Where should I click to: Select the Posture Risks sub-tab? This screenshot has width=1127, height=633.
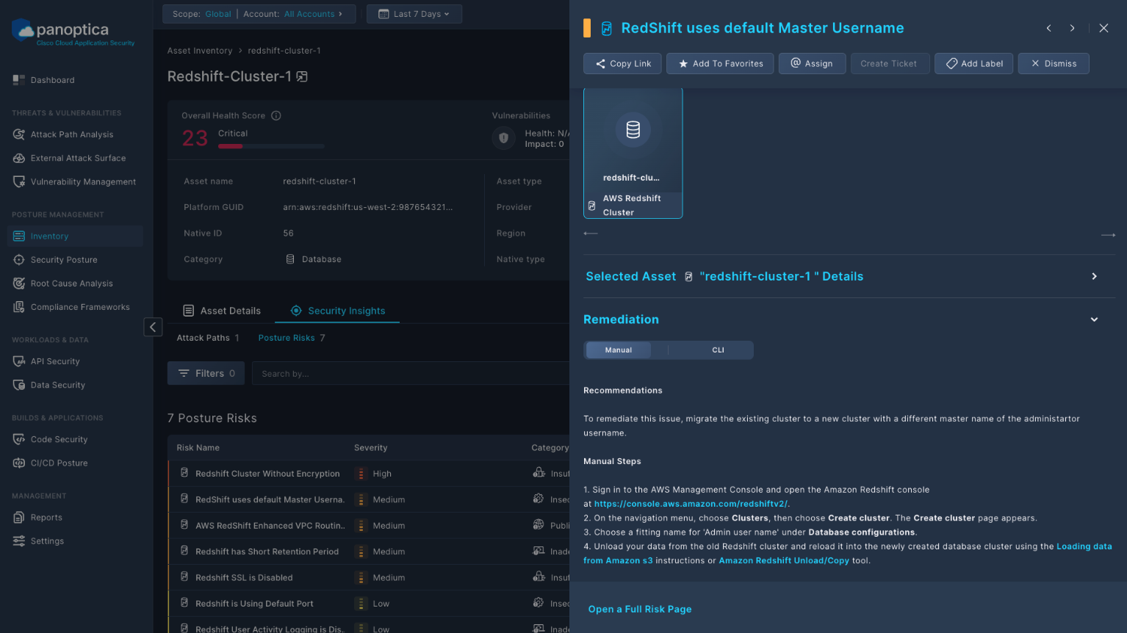(x=292, y=338)
